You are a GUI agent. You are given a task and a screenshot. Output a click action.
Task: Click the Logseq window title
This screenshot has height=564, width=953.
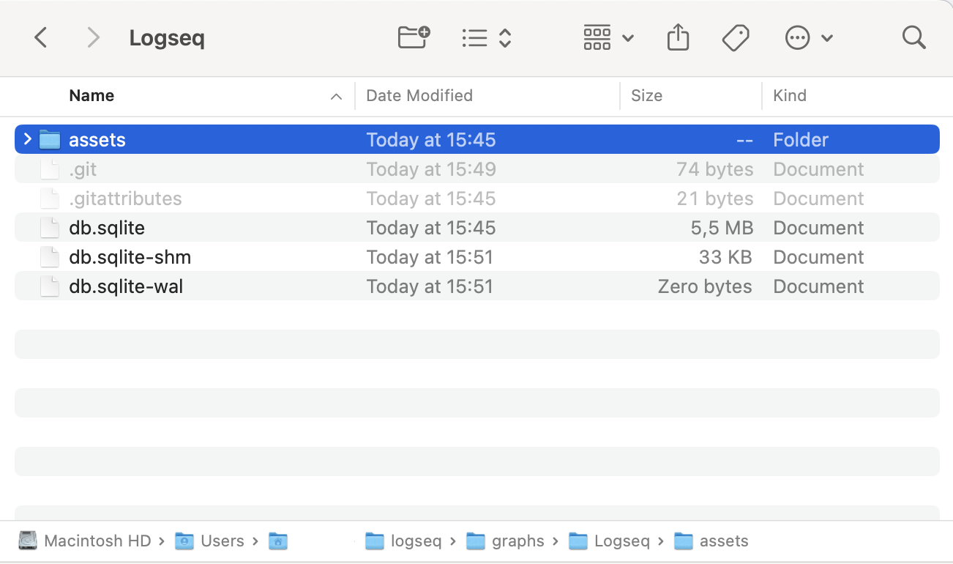[x=167, y=38]
